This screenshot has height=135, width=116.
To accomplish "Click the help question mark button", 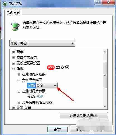I will tap(98, 2).
